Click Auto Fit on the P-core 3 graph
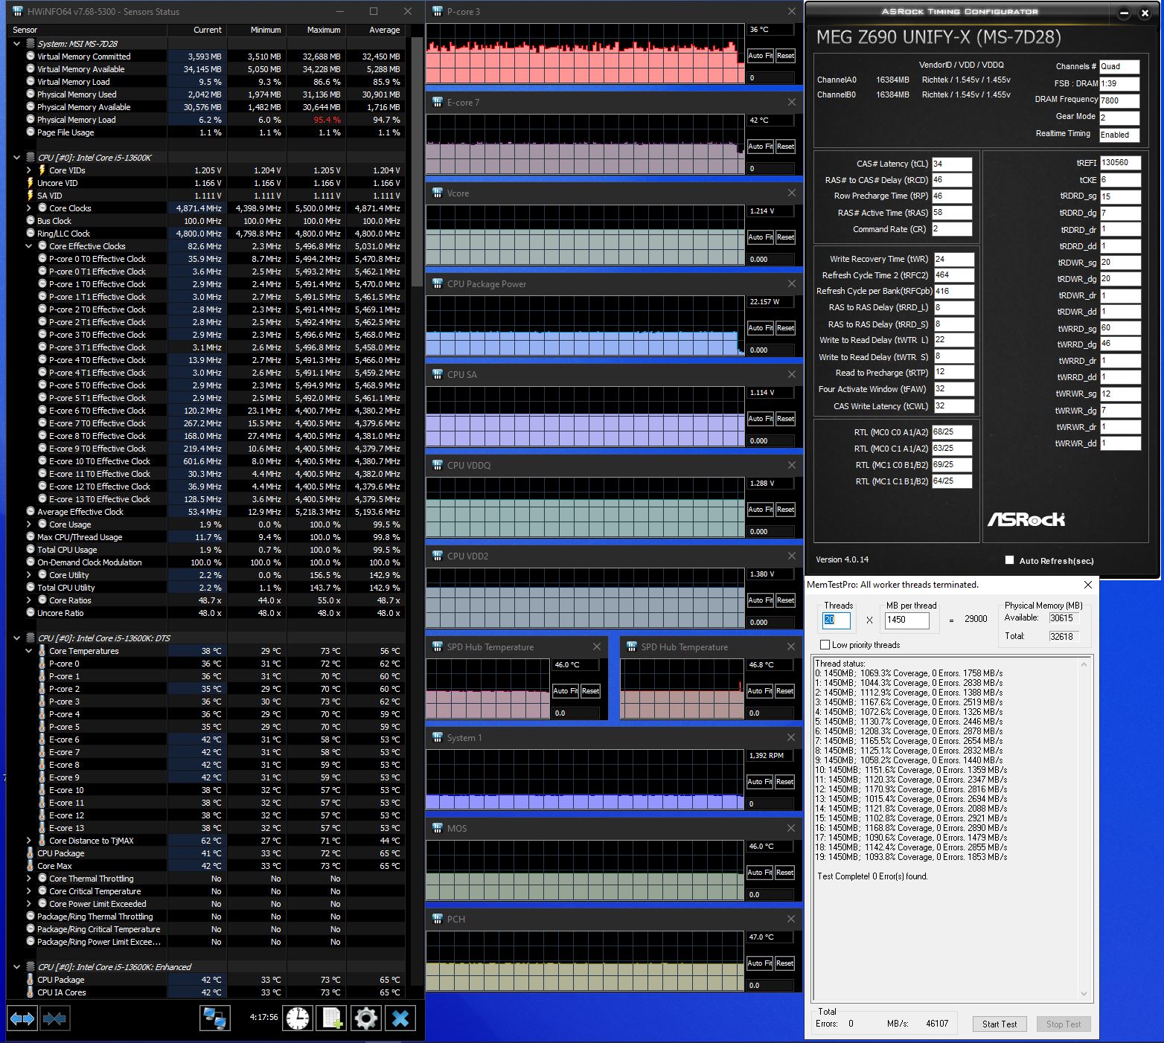 [x=760, y=56]
